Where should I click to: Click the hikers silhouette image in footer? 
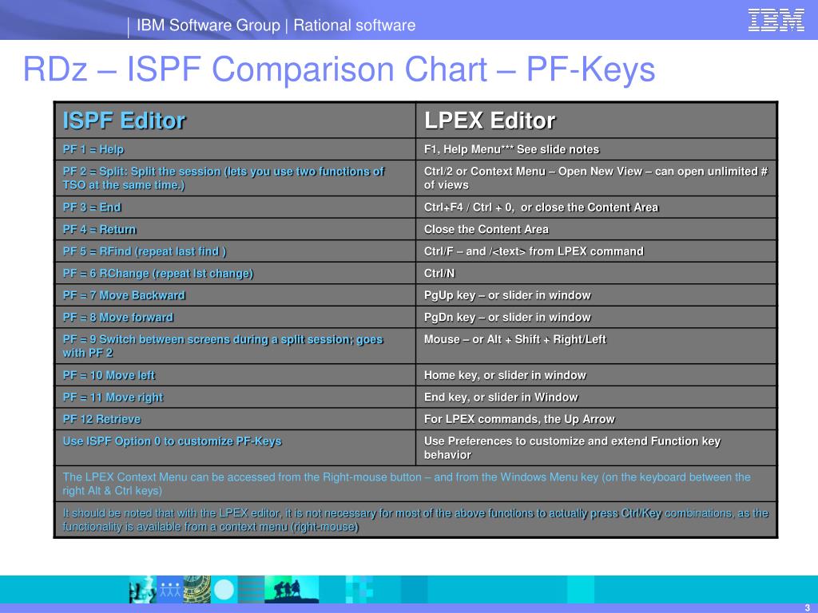click(x=292, y=590)
